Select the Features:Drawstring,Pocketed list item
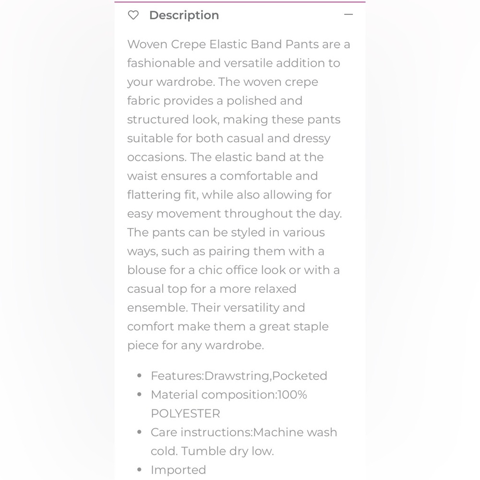Viewport: 480px width, 480px height. point(239,376)
